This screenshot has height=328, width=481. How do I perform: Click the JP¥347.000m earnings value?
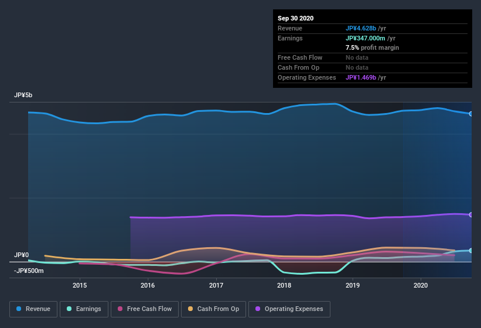366,38
